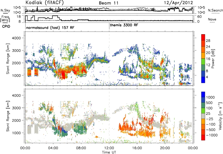Viewport: 223px width, 154px height.
Task: Click the 60 tick on Nave axis
Action: (x=199, y=17)
